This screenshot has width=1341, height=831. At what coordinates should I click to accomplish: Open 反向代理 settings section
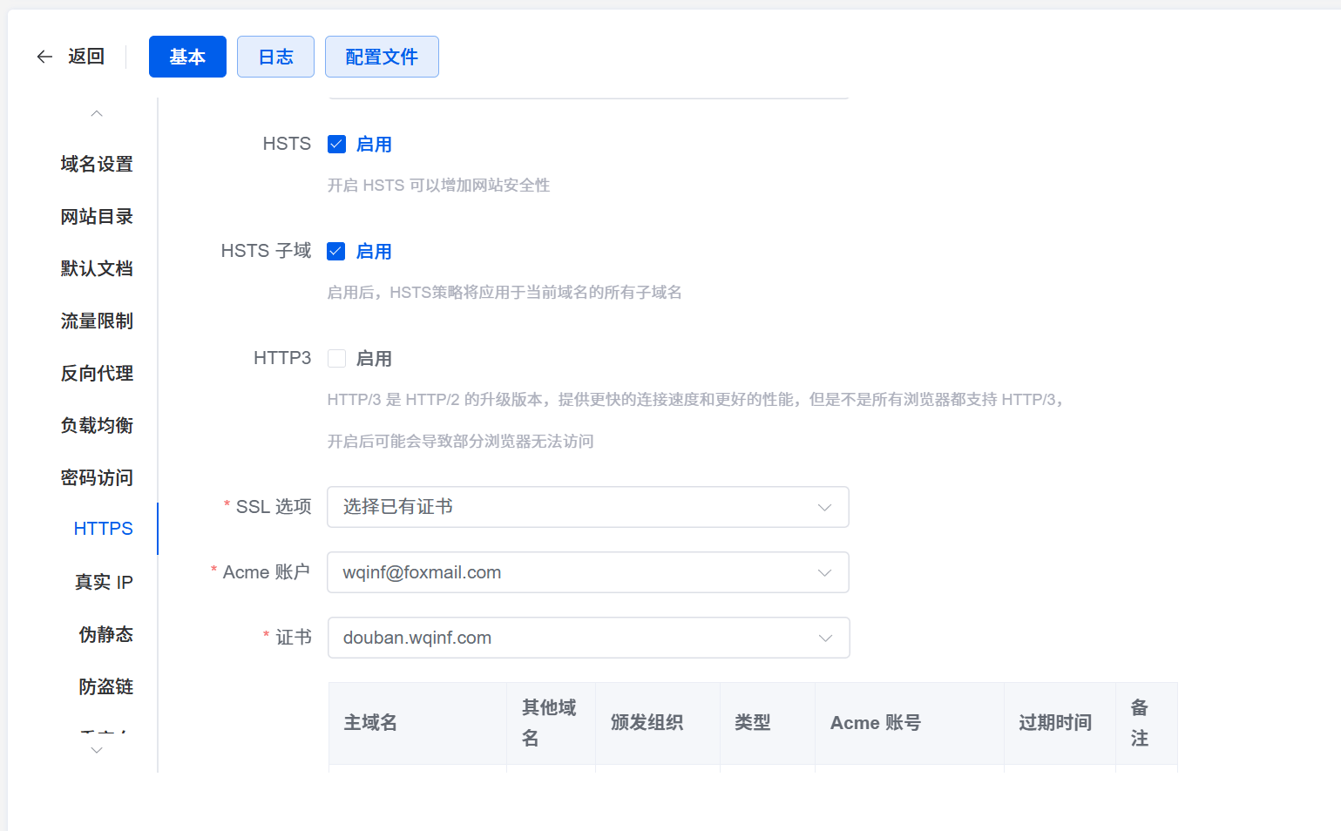pyautogui.click(x=97, y=373)
